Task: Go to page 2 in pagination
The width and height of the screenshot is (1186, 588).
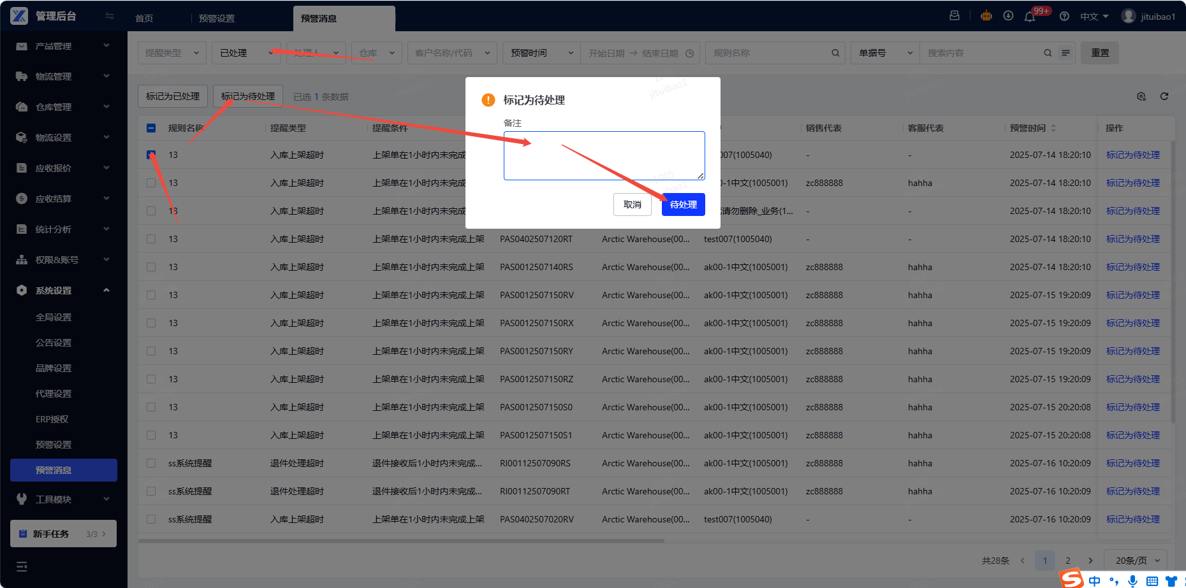Action: [1068, 561]
